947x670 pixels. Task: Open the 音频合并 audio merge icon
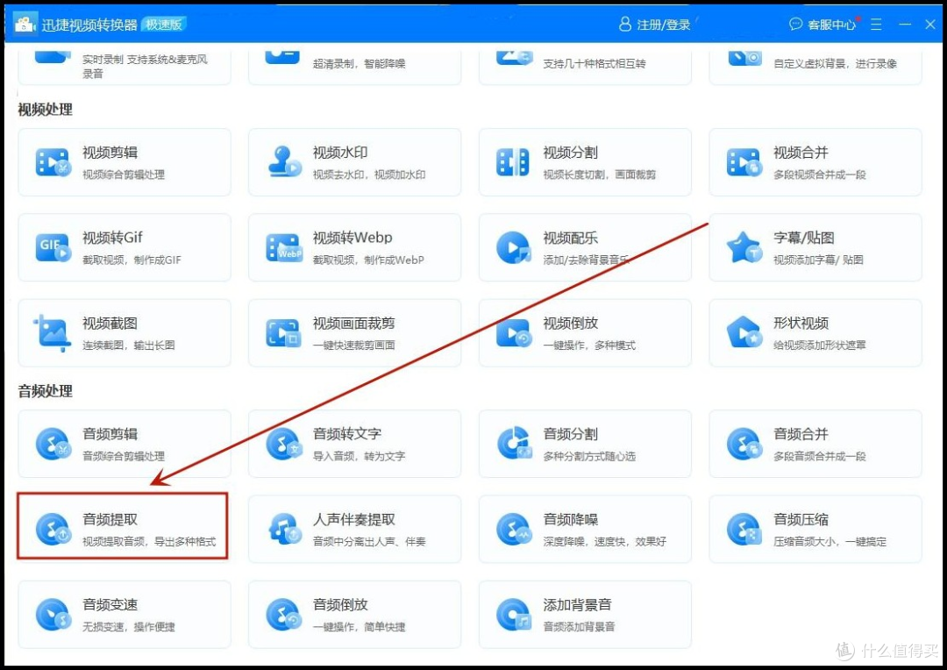[744, 444]
